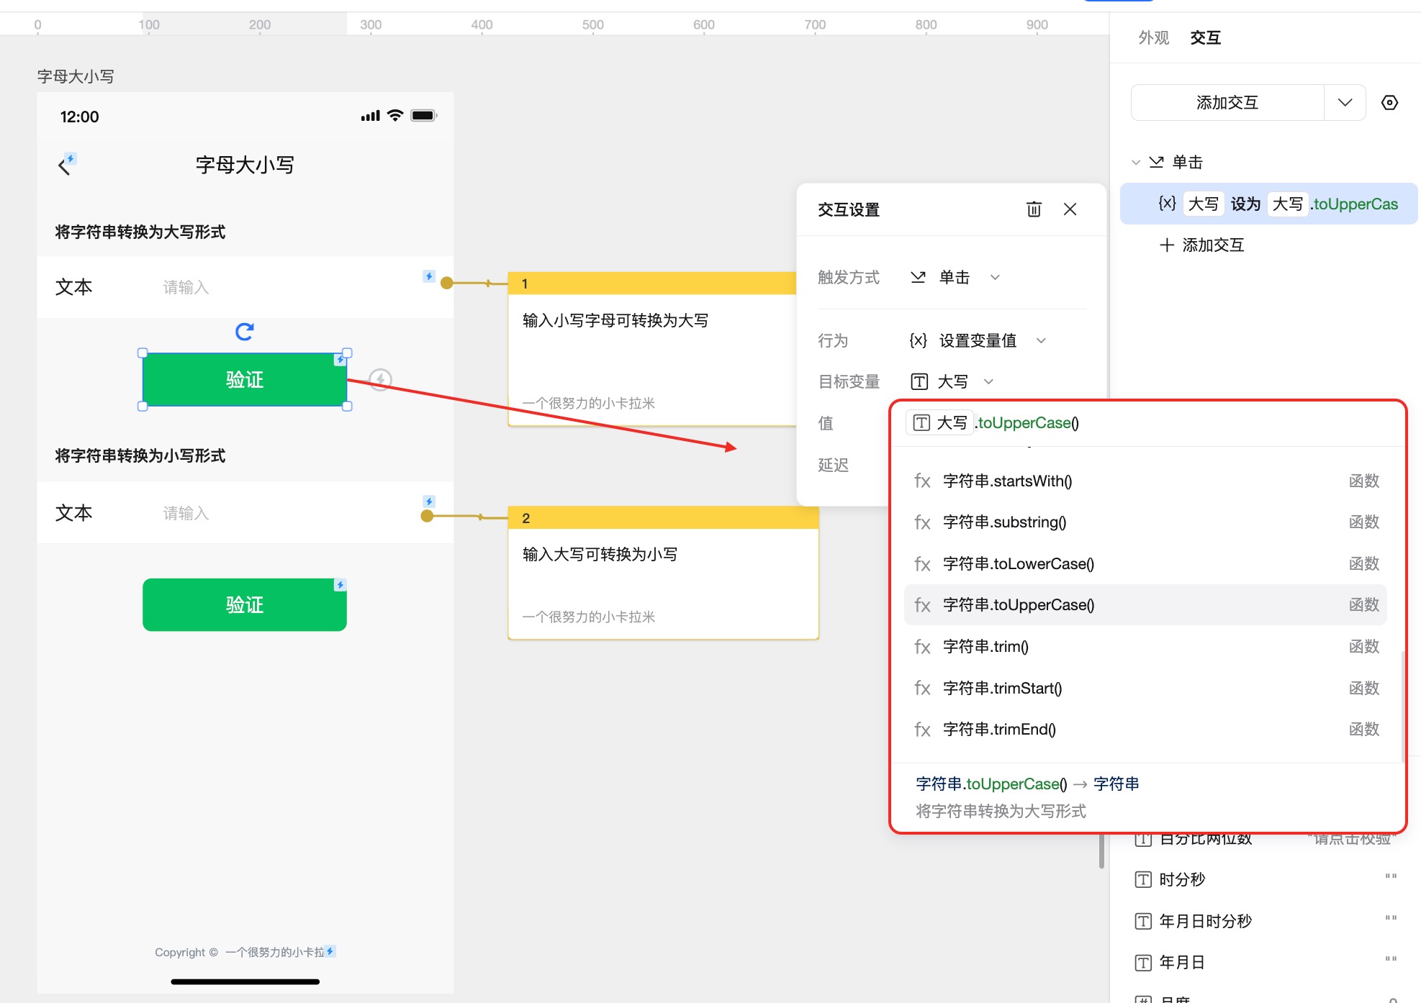Screen dimensions: 1421x1003
Task: Collapse the 单击 event group
Action: click(1136, 163)
